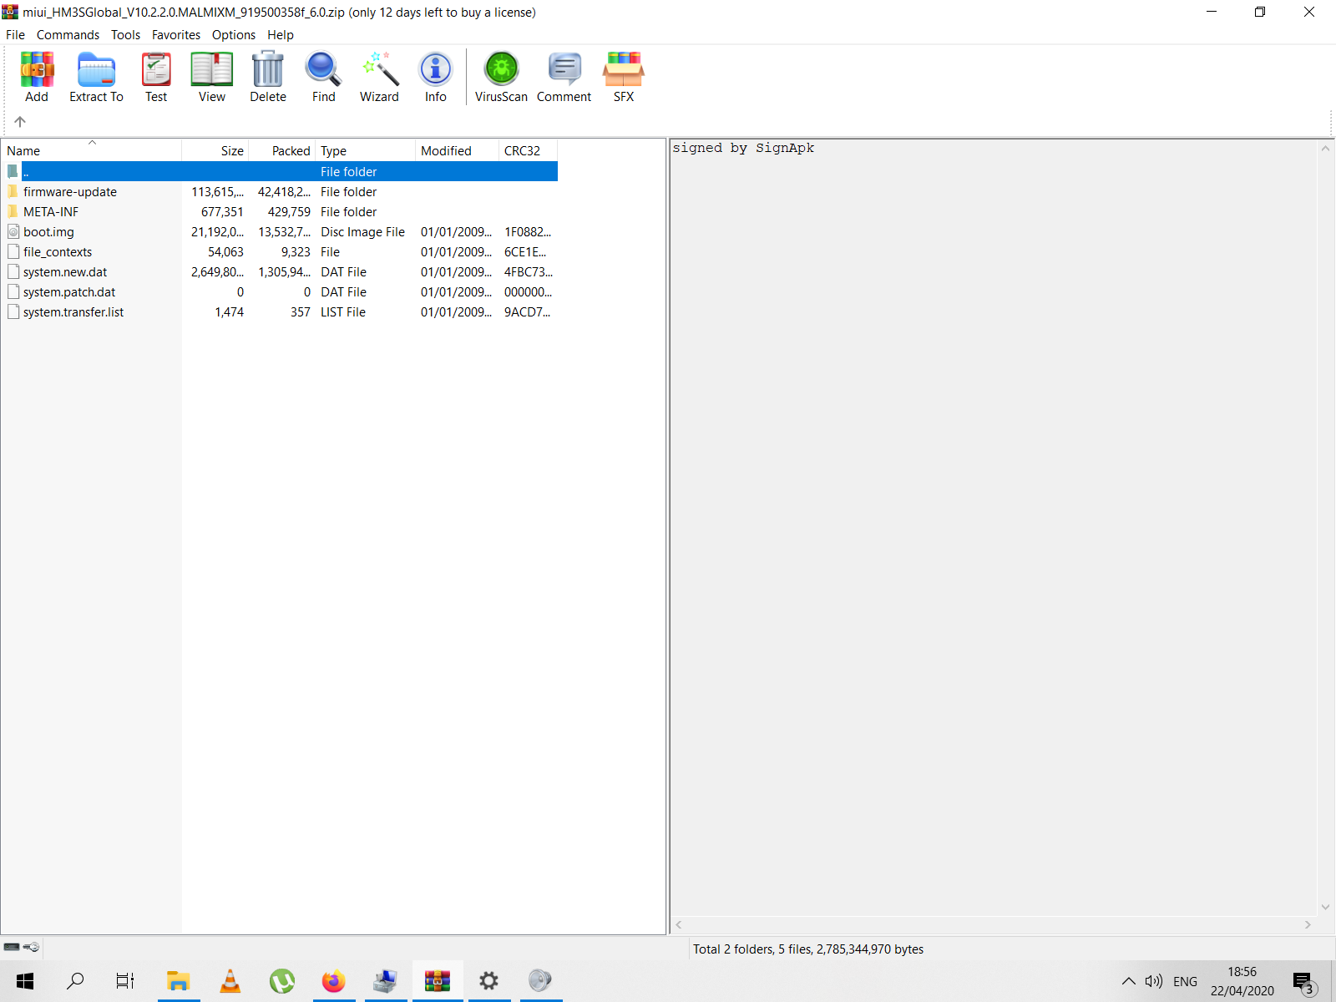The image size is (1336, 1002).
Task: Open the Commands menu
Action: point(68,35)
